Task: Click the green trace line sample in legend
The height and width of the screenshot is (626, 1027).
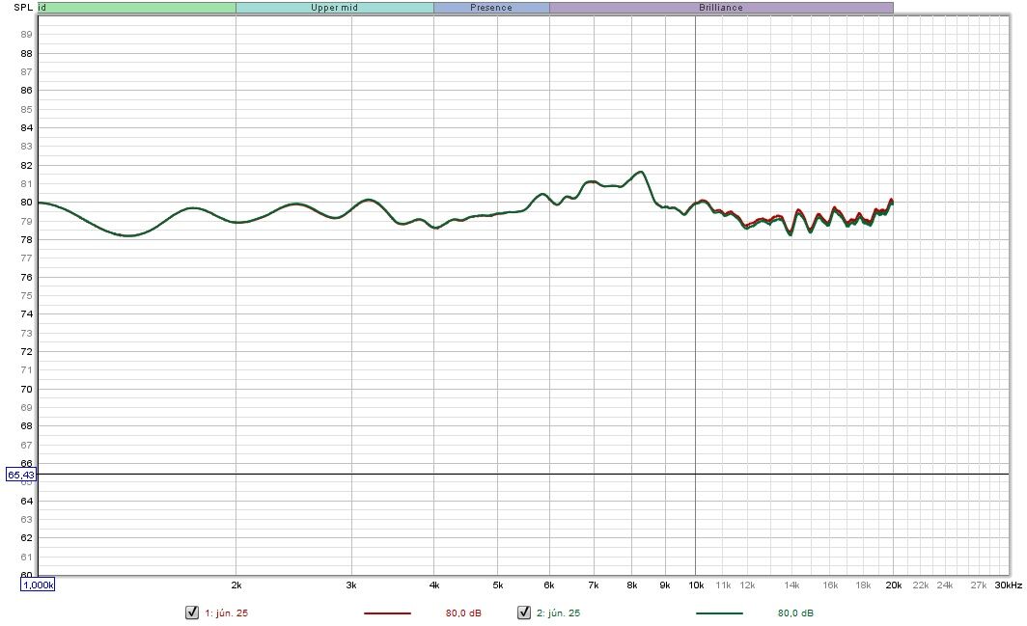Action: [x=719, y=613]
